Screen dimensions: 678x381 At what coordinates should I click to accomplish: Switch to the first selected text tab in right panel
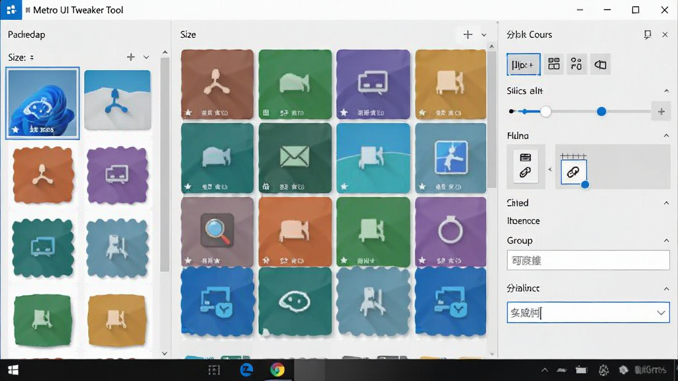point(523,65)
